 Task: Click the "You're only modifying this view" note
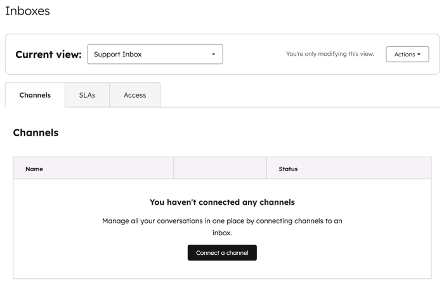pyautogui.click(x=330, y=54)
